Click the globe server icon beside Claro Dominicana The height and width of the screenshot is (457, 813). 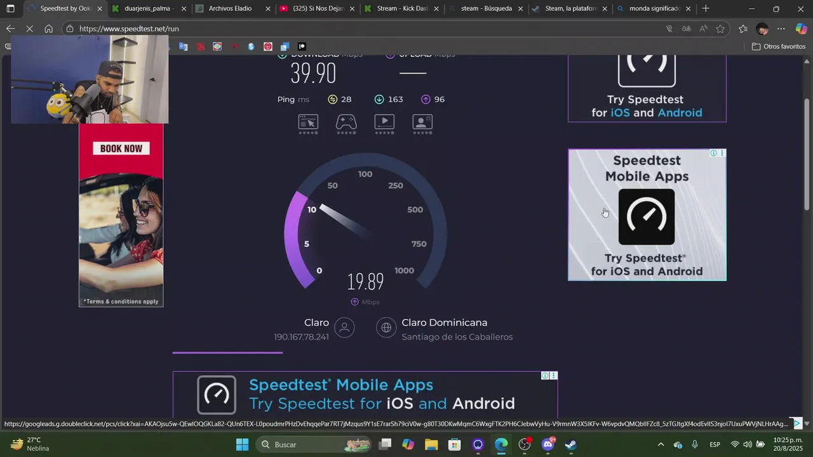386,328
